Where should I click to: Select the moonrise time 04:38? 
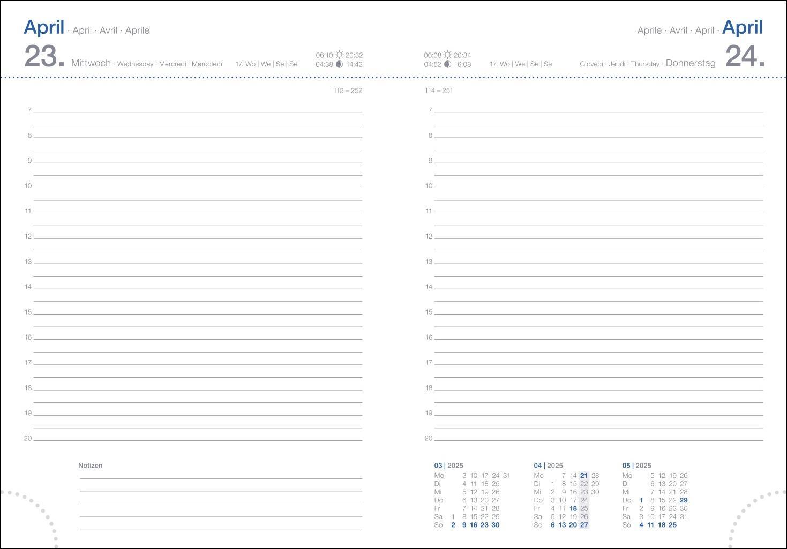[324, 64]
